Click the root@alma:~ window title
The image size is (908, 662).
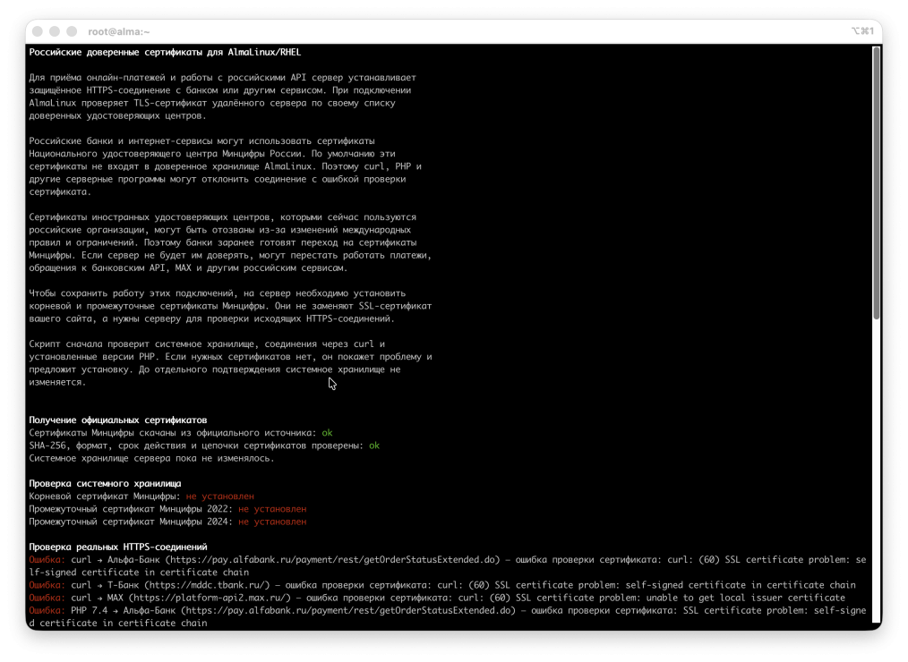pyautogui.click(x=119, y=32)
